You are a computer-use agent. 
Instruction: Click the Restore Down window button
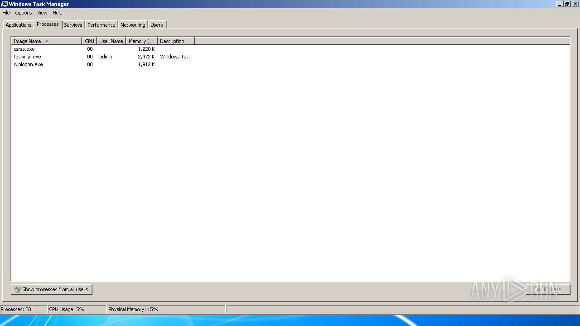coord(567,4)
